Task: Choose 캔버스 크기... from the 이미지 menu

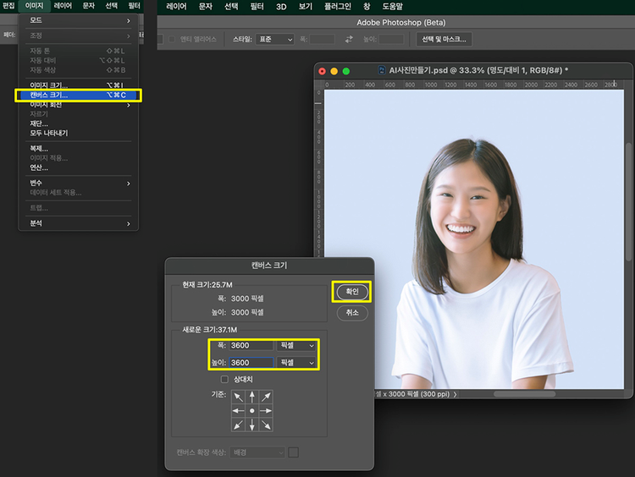Action: click(49, 96)
